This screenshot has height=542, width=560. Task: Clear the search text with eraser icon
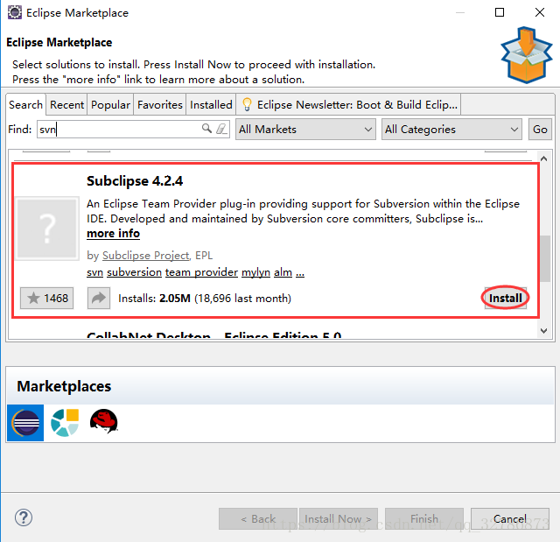pyautogui.click(x=221, y=129)
